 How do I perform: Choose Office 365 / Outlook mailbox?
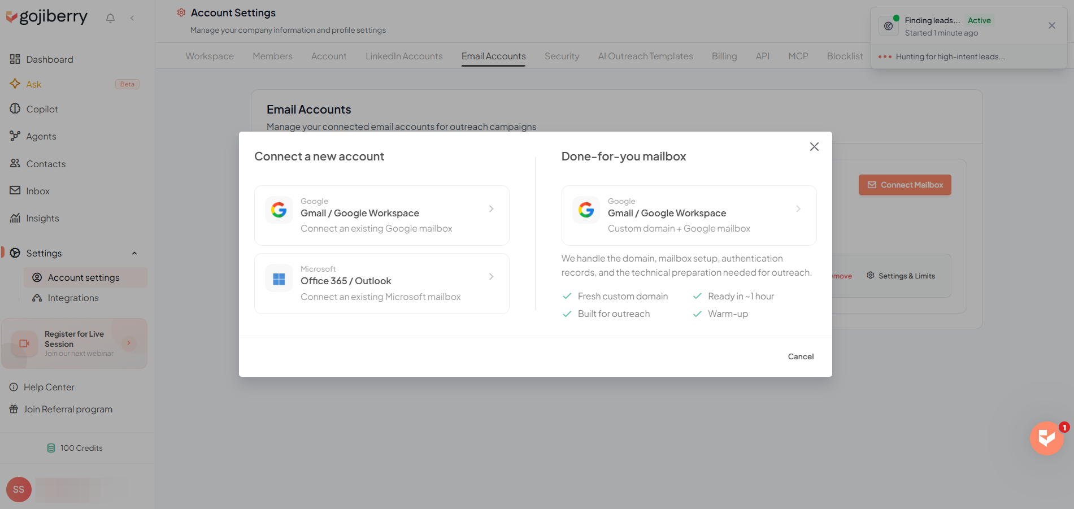(x=382, y=284)
